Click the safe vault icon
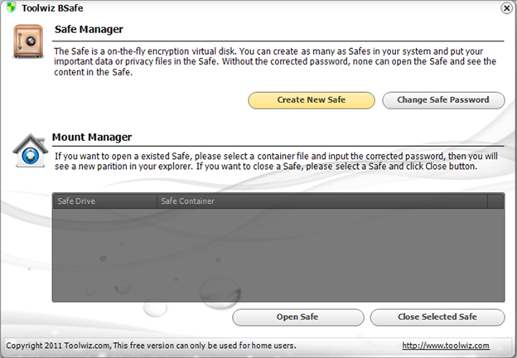 [29, 42]
